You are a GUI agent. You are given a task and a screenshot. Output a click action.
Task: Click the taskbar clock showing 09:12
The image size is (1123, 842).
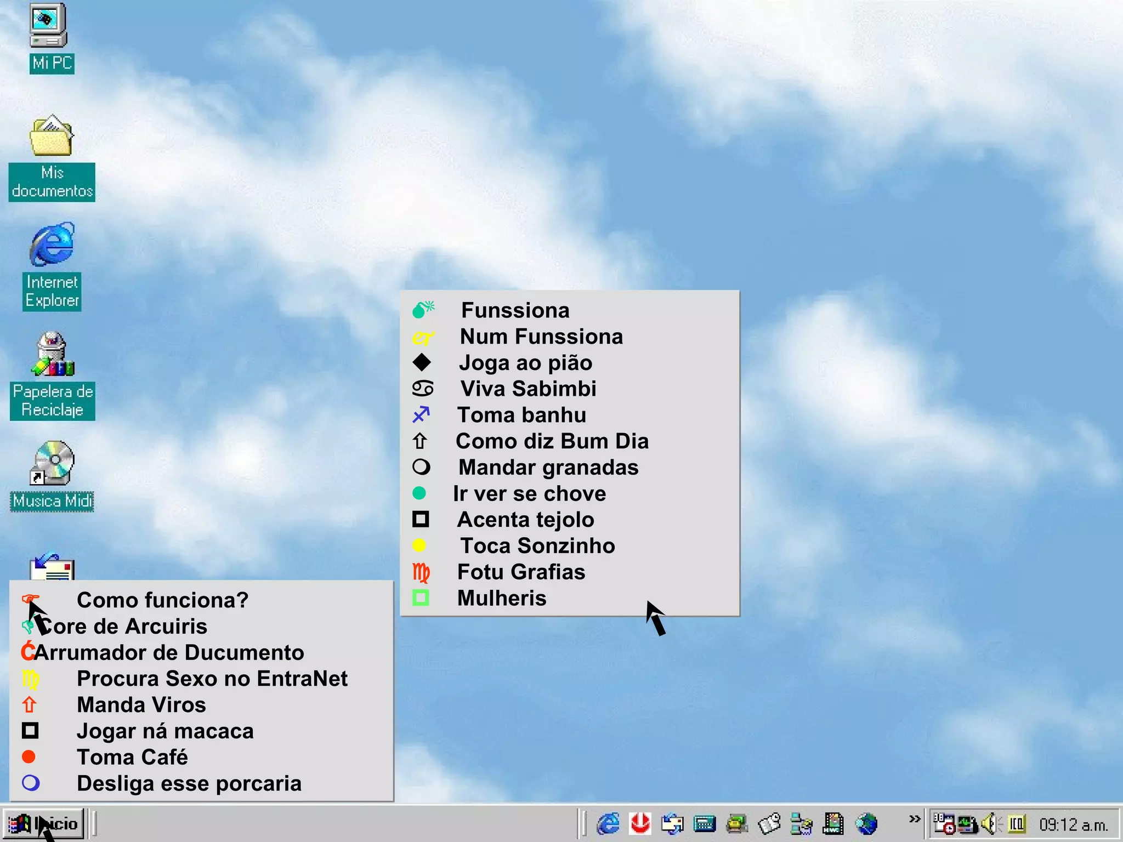tap(1073, 824)
